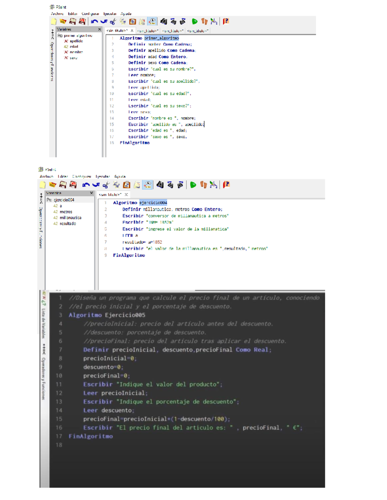Image resolution: width=387 pixels, height=500 pixels.
Task: Click open-folder icon in primer_algoritmo toolbar
Action: 63,22
